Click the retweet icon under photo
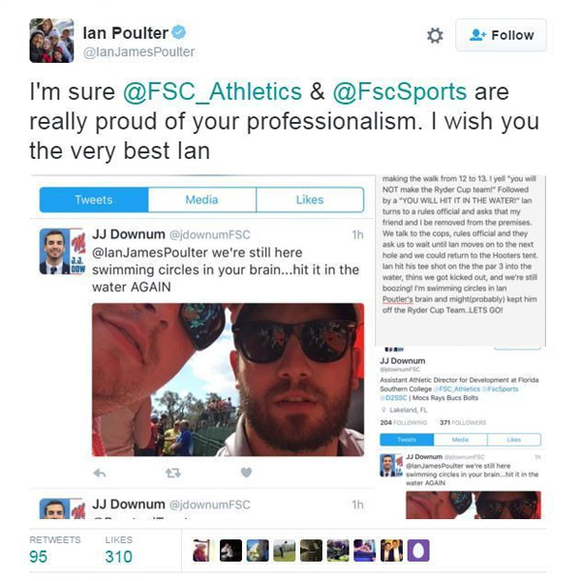The height and width of the screenshot is (581, 581). (173, 473)
